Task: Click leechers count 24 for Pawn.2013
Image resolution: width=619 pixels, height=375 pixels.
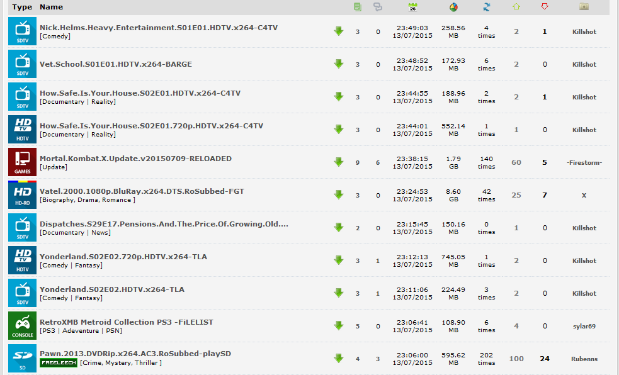Action: [x=545, y=359]
